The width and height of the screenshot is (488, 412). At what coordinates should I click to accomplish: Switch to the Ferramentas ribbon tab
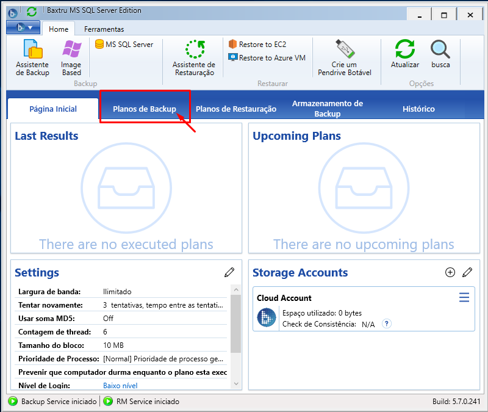point(104,29)
